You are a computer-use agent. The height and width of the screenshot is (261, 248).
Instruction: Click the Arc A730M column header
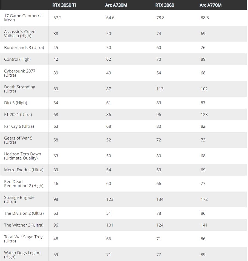[x=116, y=5]
